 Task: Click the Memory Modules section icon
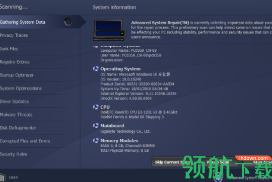(x=96, y=140)
